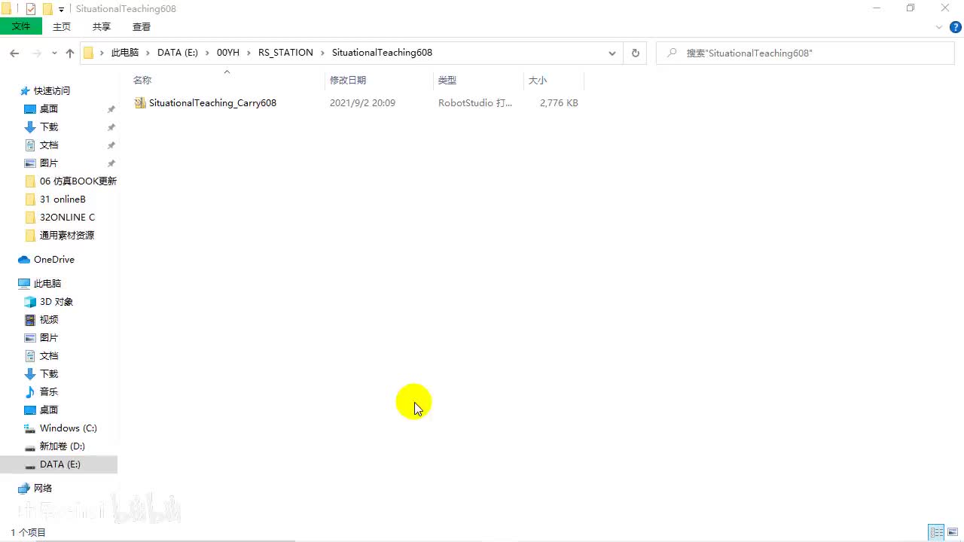Go to the RS_STATION breadcrumb folder
Image resolution: width=964 pixels, height=542 pixels.
tap(285, 53)
